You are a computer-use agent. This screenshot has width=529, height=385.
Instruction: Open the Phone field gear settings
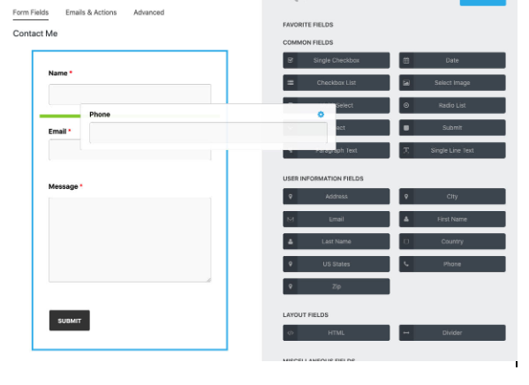pyautogui.click(x=321, y=115)
